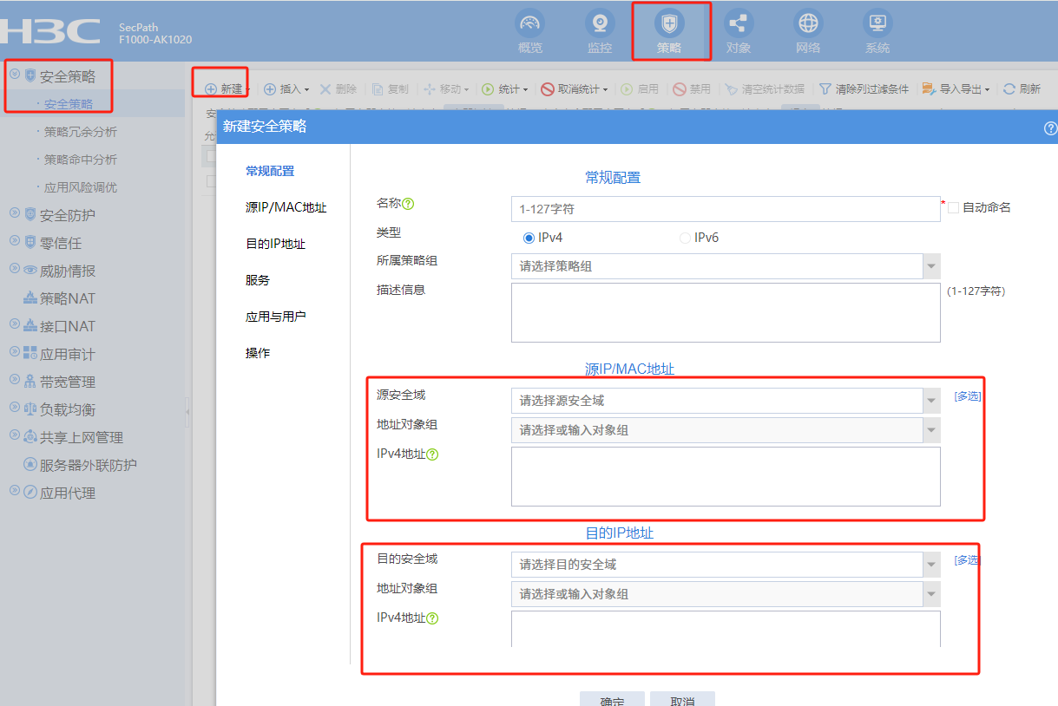
Task: Open the 系统 system icon
Action: (877, 23)
